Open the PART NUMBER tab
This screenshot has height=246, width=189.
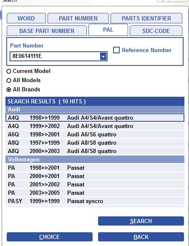click(78, 18)
